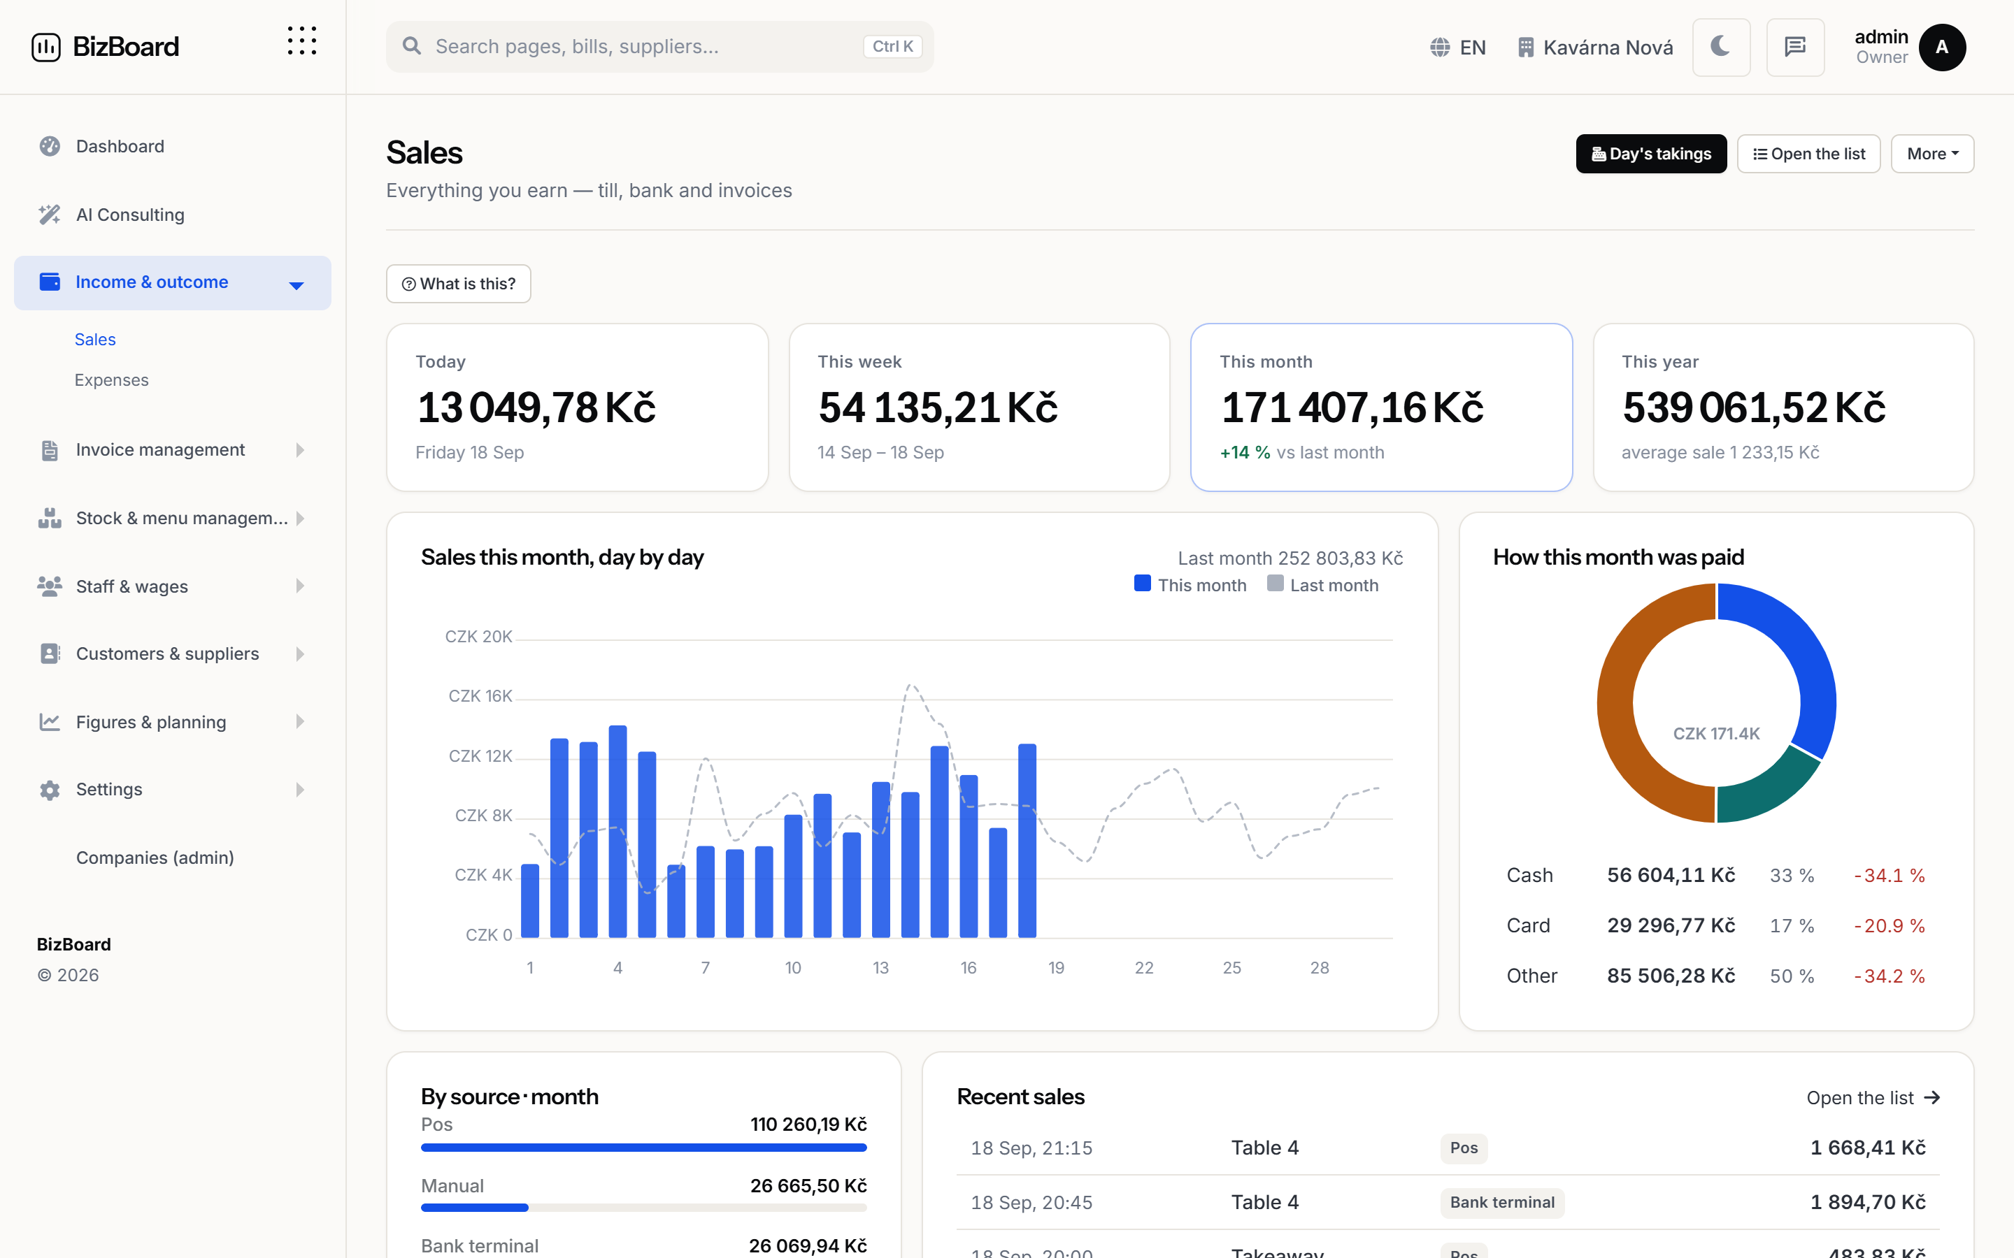
Task: Click the globe language icon
Action: [x=1440, y=48]
